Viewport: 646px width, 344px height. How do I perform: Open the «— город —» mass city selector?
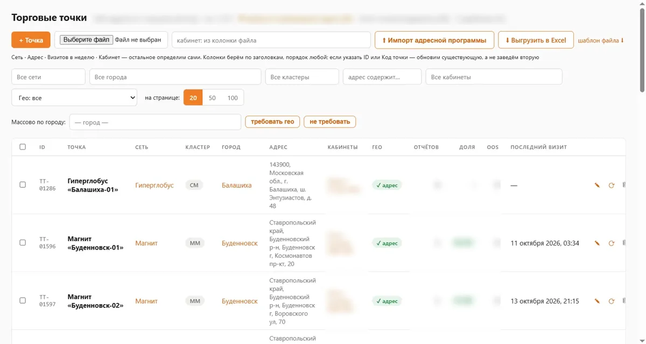pos(155,122)
